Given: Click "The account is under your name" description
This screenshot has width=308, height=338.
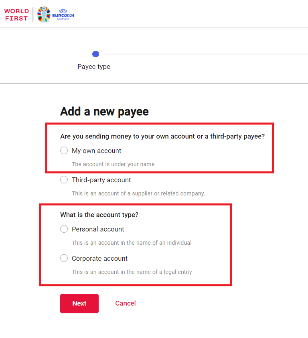Looking at the screenshot, I should pyautogui.click(x=113, y=164).
